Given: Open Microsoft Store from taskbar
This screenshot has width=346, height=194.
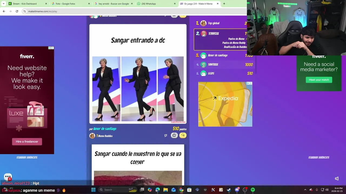Looking at the screenshot, I should pyautogui.click(x=189, y=190).
